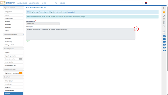Click the WIJZIG BEREIDINGSWIJZE heading
The image size is (168, 95).
(36, 7)
